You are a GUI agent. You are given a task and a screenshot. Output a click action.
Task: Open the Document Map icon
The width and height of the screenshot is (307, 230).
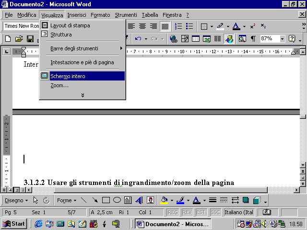pos(242,39)
